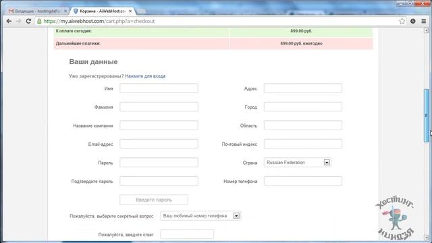
Task: Focus the Фамилия input field
Action: click(159, 107)
